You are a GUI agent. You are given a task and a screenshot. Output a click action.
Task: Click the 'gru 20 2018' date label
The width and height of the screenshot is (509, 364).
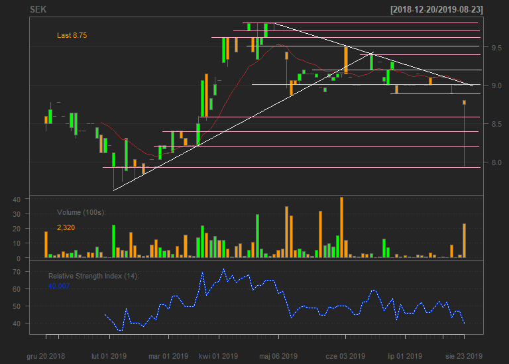(46, 356)
